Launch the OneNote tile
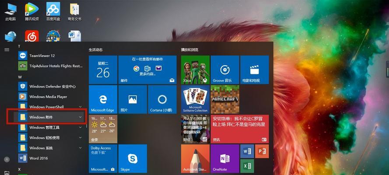 (225, 159)
